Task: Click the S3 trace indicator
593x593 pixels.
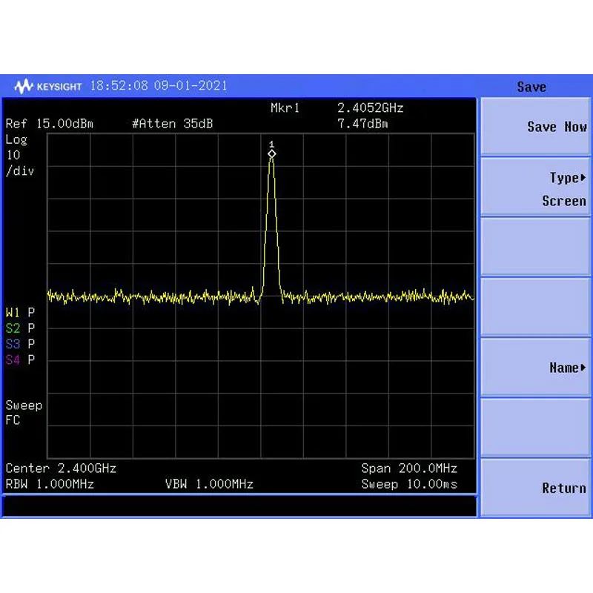Action: click(x=20, y=344)
